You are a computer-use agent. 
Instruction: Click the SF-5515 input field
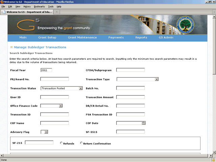click(x=131, y=132)
